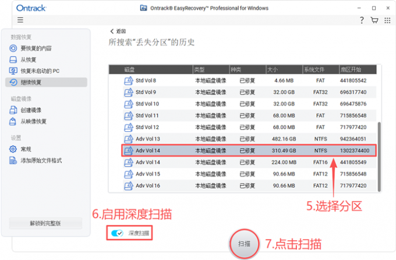Click the round 扫描 button
Viewport: 396px width, 260px height.
244,244
